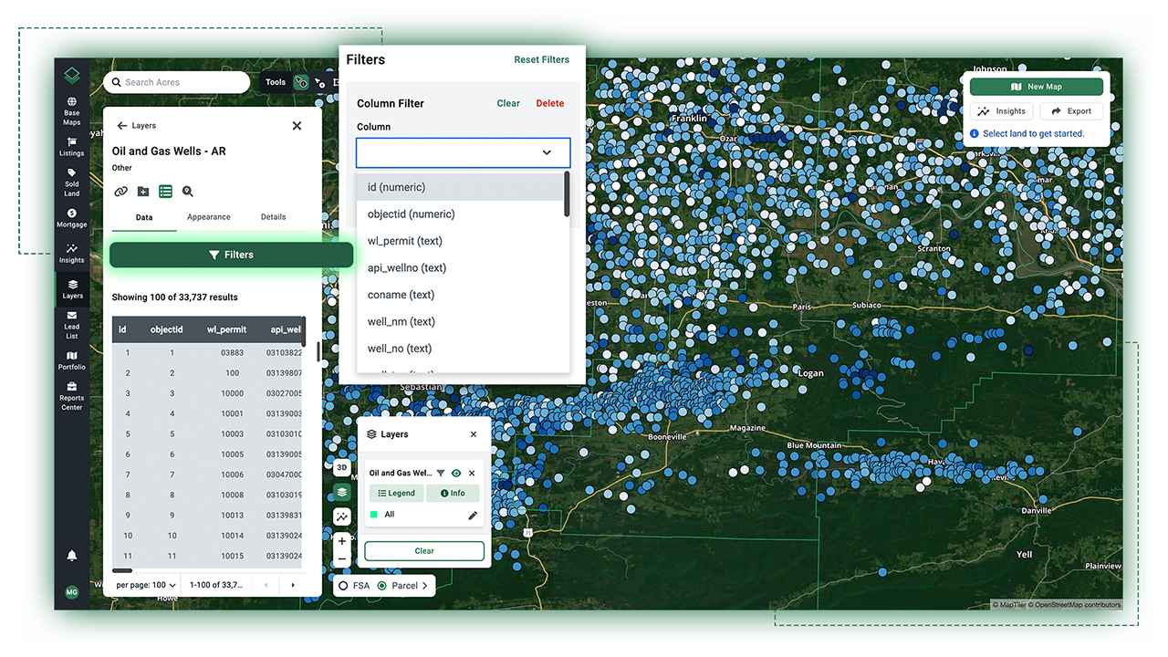Image resolution: width=1168 pixels, height=657 pixels.
Task: Go to the next page of results
Action: tap(293, 585)
